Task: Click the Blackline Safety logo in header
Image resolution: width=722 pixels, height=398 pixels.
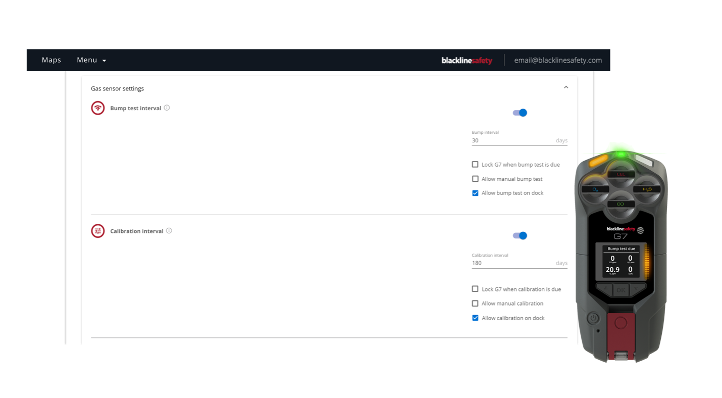Action: tap(467, 61)
